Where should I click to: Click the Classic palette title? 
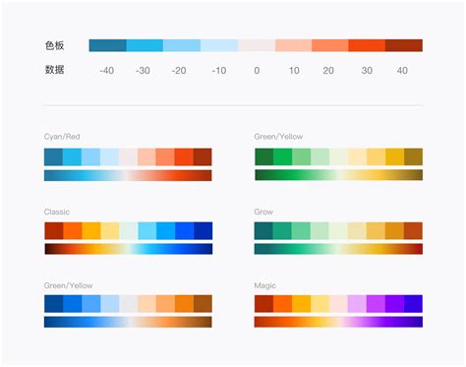pyautogui.click(x=57, y=212)
